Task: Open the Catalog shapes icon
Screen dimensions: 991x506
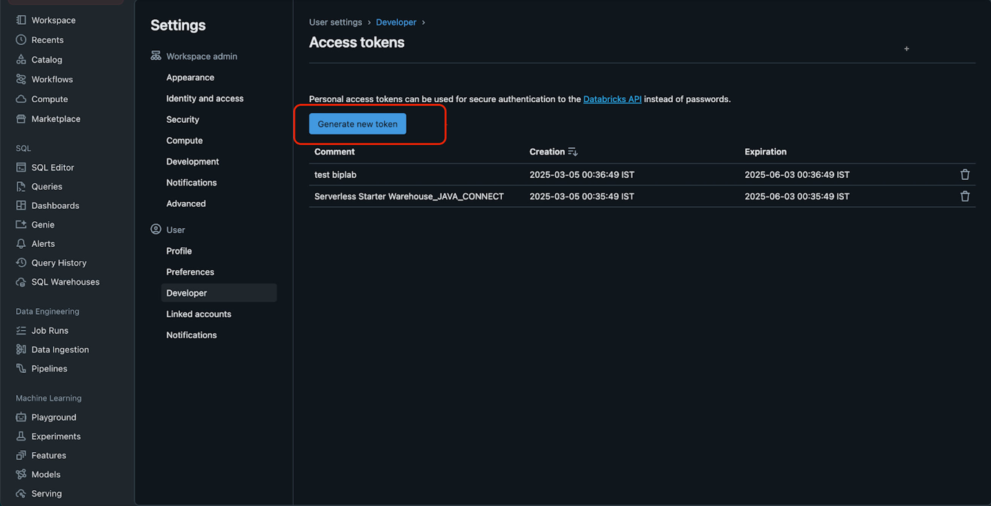Action: click(x=21, y=59)
